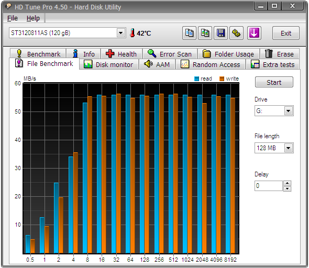Increase the Delay value with up arrow
This screenshot has width=309, height=268.
(288, 183)
